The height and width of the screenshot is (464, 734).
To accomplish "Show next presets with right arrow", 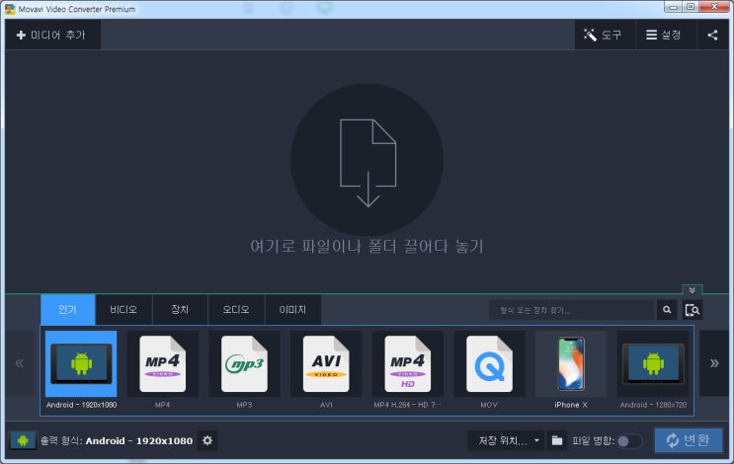I will (714, 363).
